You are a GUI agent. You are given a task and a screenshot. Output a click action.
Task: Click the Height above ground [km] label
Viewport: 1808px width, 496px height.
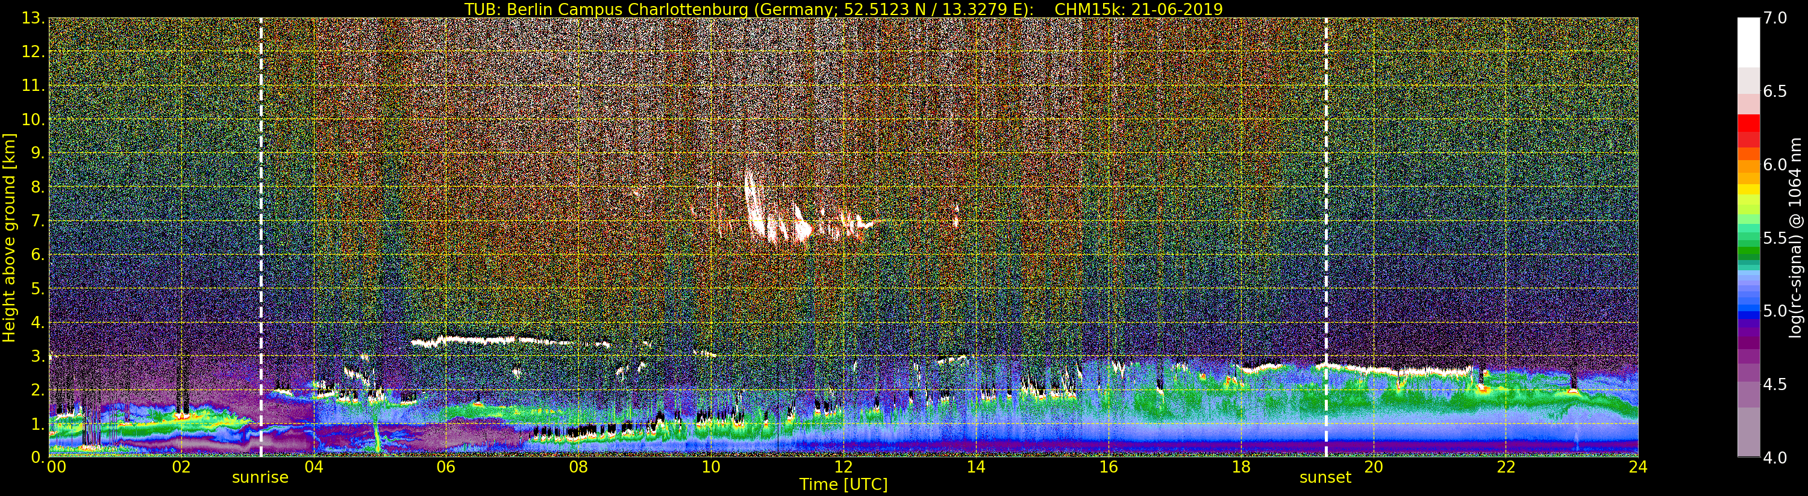(x=9, y=237)
